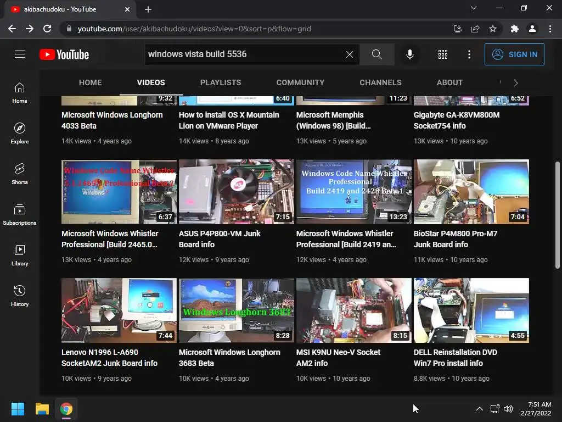Go forward with browser forward arrow

pos(30,29)
